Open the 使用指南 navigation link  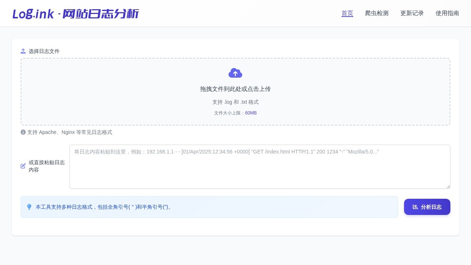point(447,13)
